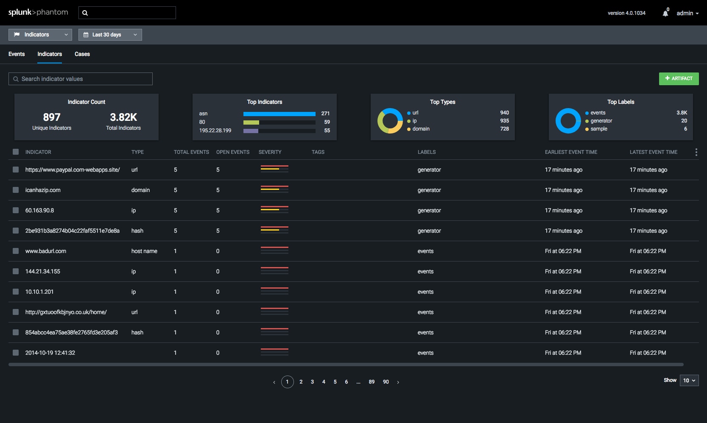Click the horizontal scrollbar below the table
The image size is (707, 423).
tap(346, 365)
